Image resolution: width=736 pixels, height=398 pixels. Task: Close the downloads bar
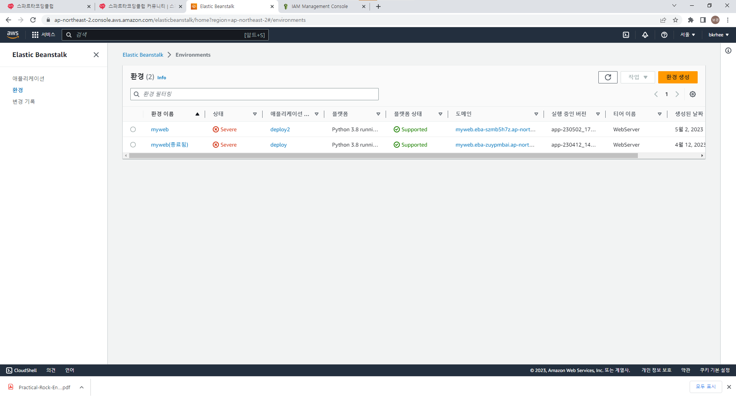[729, 387]
